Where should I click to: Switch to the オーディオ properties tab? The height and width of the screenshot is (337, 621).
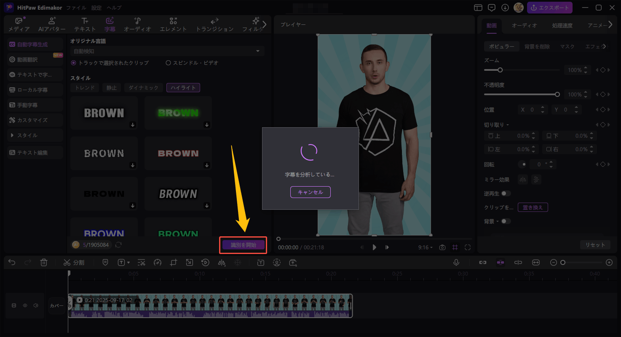524,25
